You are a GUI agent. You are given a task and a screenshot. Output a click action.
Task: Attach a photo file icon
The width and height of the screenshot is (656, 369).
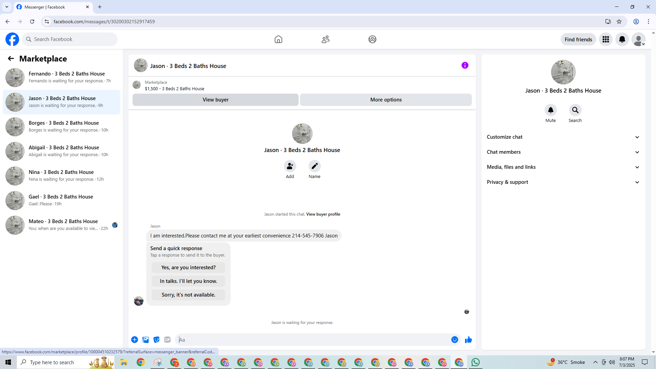146,340
